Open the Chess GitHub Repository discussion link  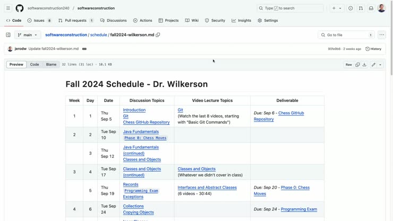[x=146, y=122]
